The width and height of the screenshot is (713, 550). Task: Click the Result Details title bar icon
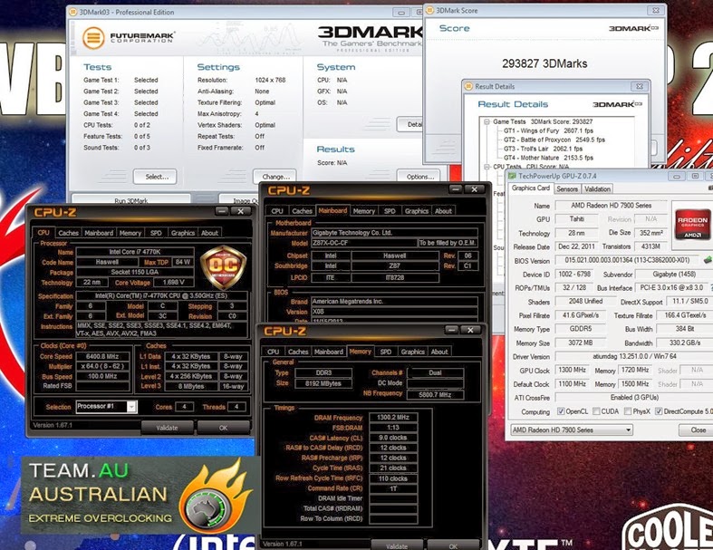(x=468, y=86)
